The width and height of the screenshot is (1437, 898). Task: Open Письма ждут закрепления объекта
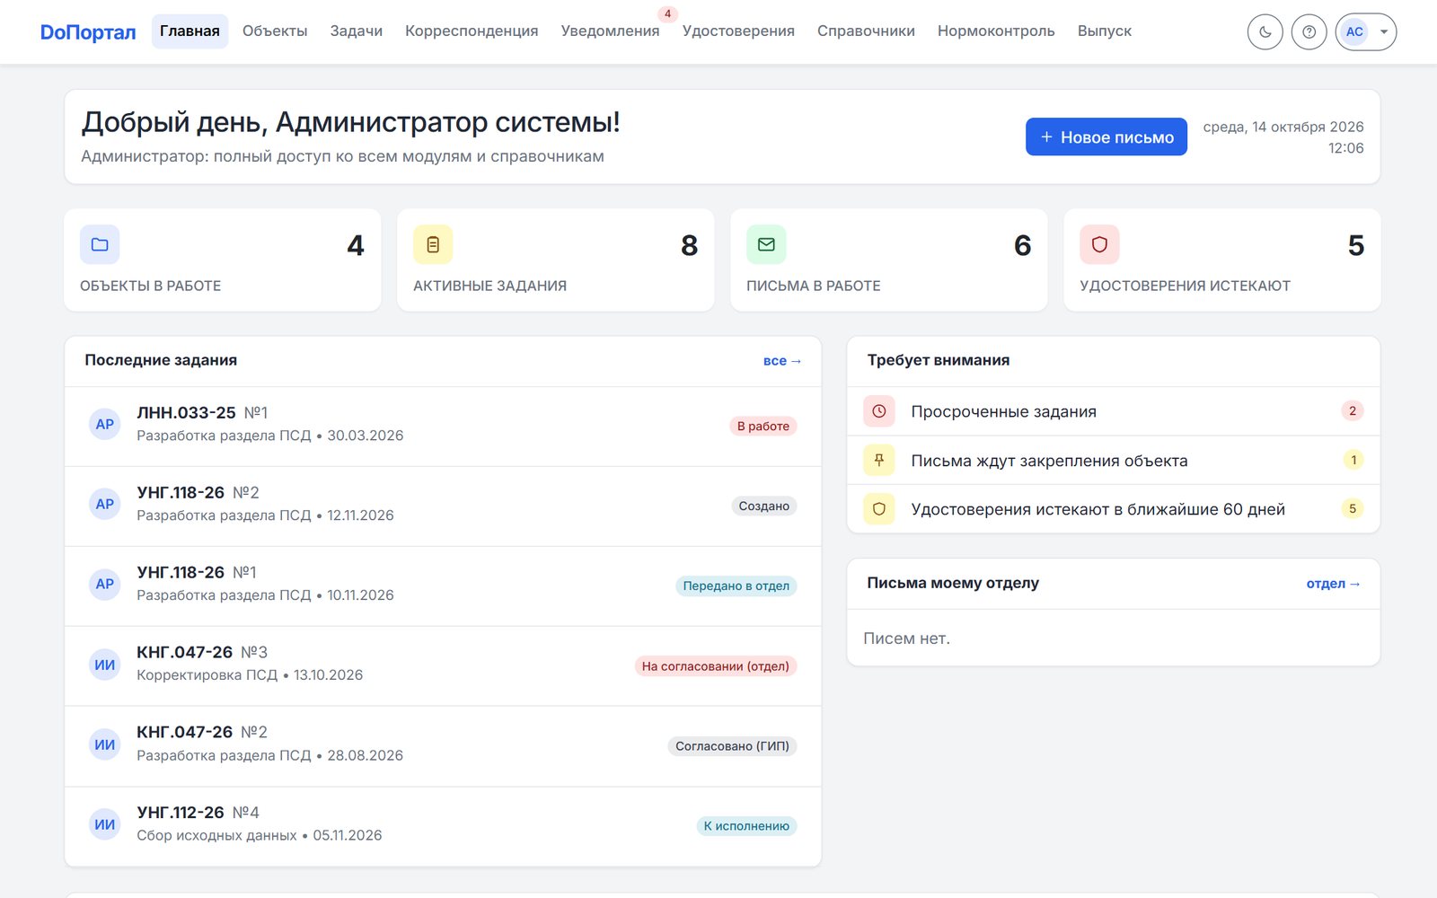click(1114, 460)
